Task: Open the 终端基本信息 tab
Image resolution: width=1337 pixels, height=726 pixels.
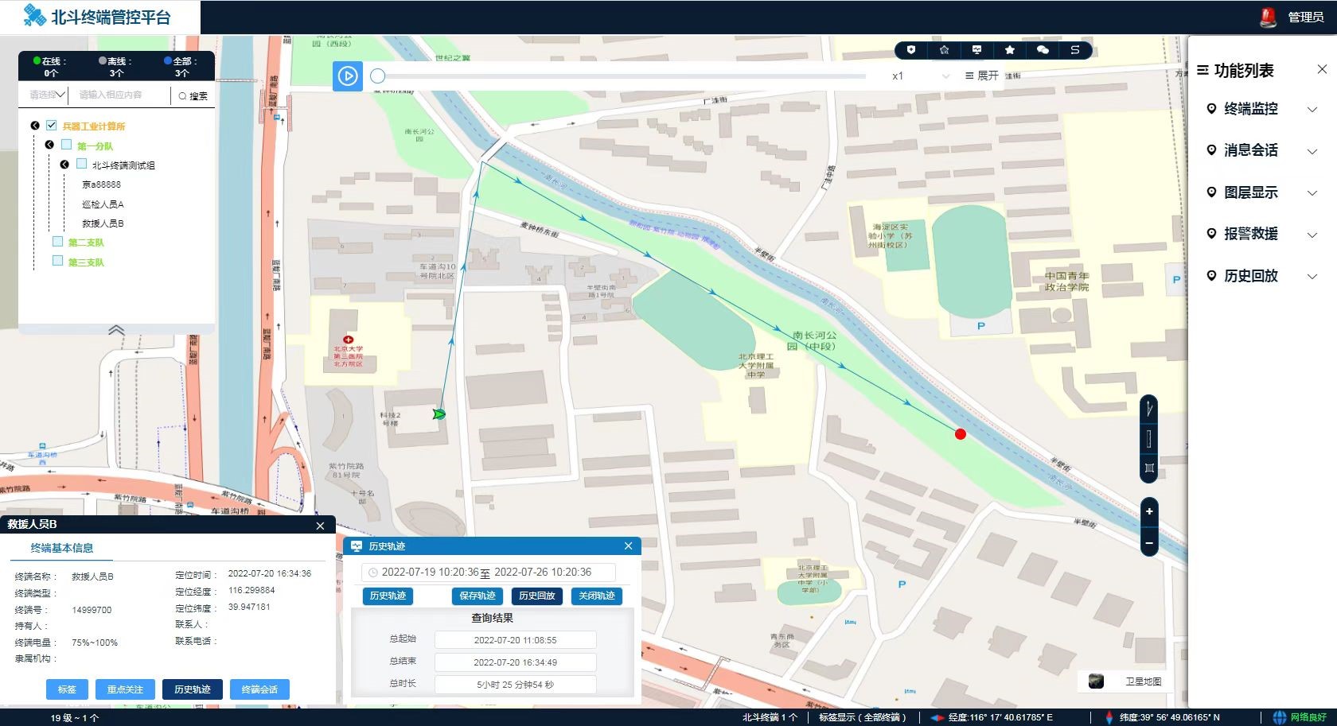Action: click(x=62, y=548)
